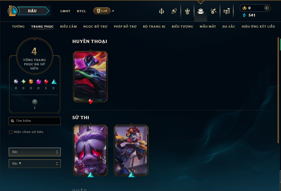Image resolution: width=281 pixels, height=191 pixels.
Task: Click the League of Legends logo icon
Action: tap(12, 11)
